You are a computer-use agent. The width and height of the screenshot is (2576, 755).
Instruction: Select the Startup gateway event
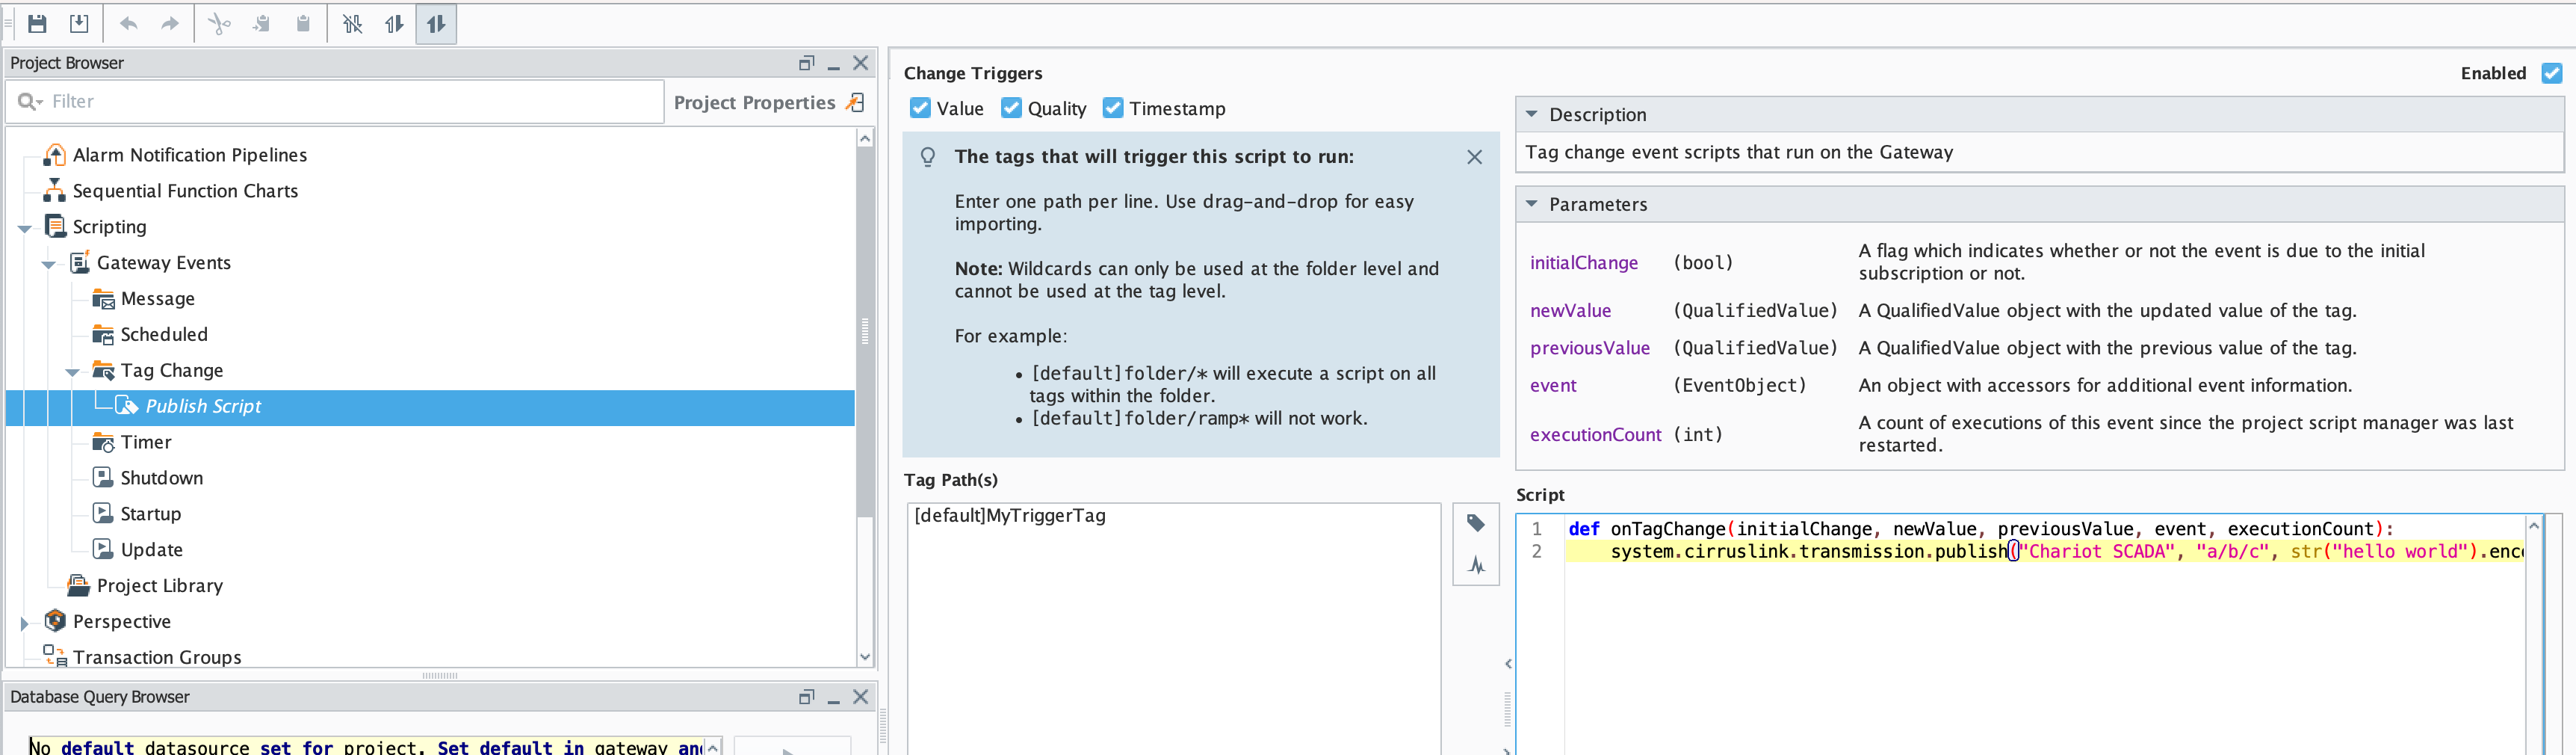(150, 514)
